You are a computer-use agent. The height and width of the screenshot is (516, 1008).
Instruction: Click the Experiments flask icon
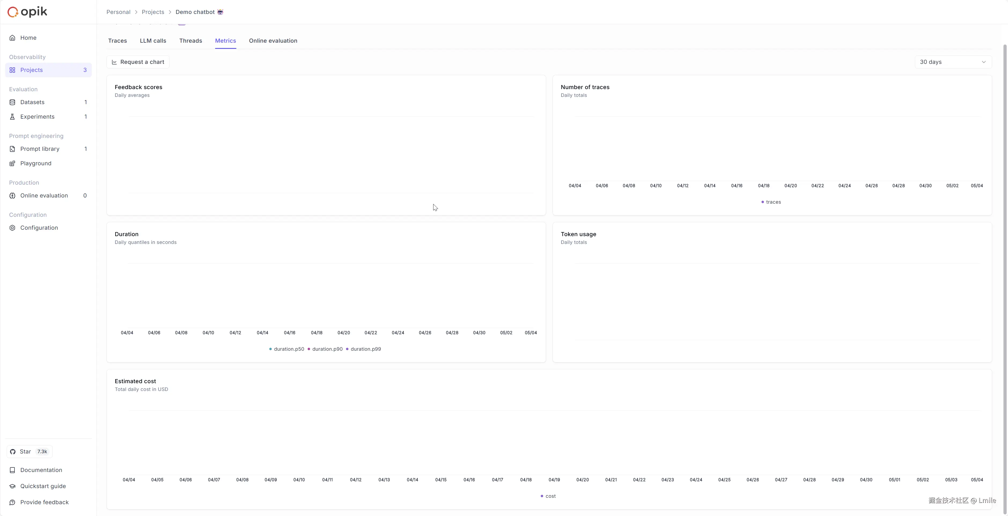[13, 117]
